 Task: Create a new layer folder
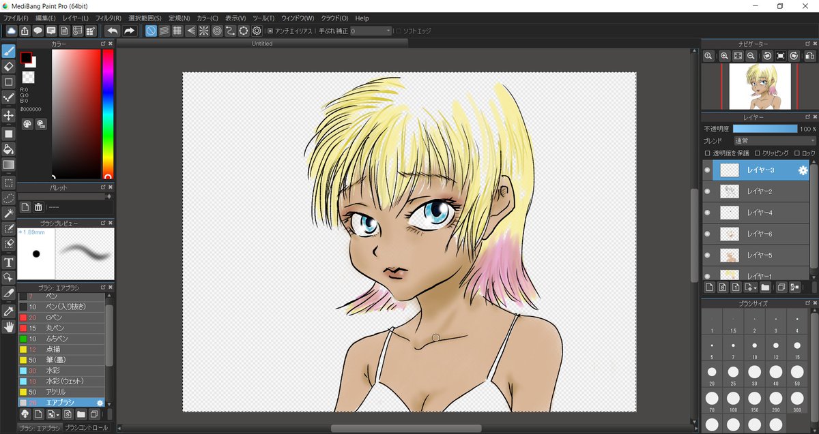(x=766, y=287)
